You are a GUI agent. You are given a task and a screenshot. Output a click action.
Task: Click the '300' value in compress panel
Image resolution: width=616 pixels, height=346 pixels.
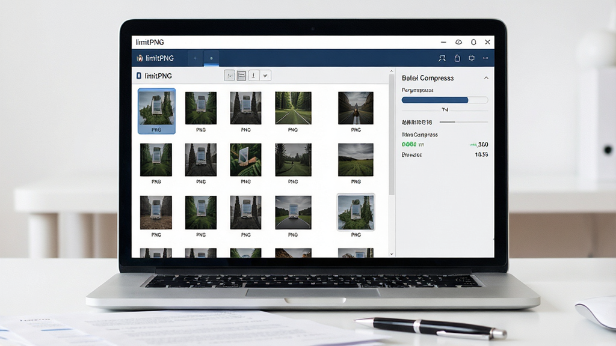coord(483,144)
